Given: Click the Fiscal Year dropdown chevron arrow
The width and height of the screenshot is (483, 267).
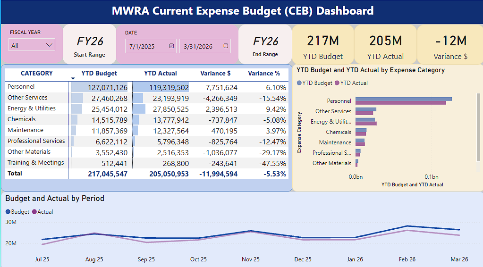Looking at the screenshot, I should click(49, 45).
